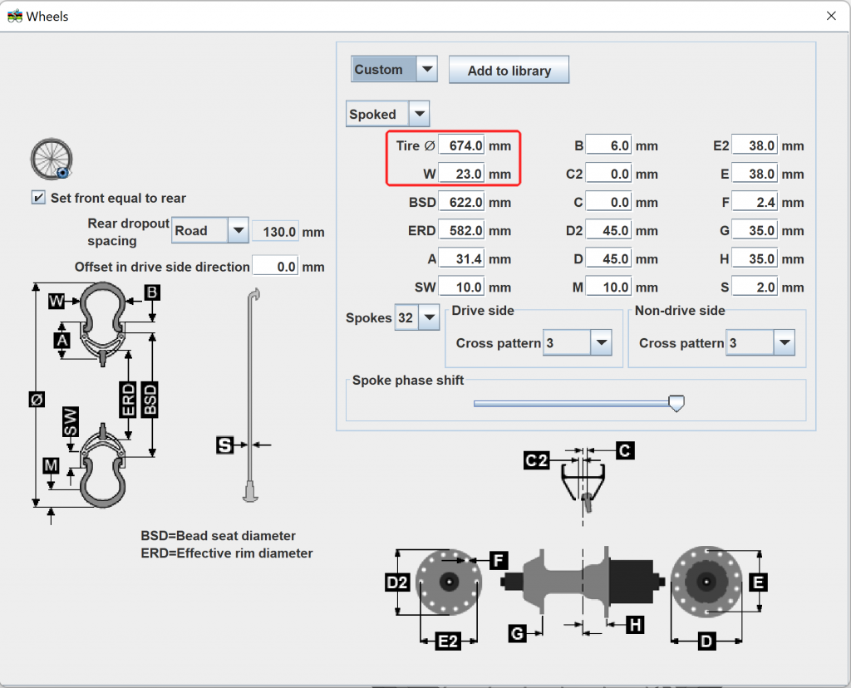
Task: Click the C 0.0 field
Action: (x=608, y=202)
